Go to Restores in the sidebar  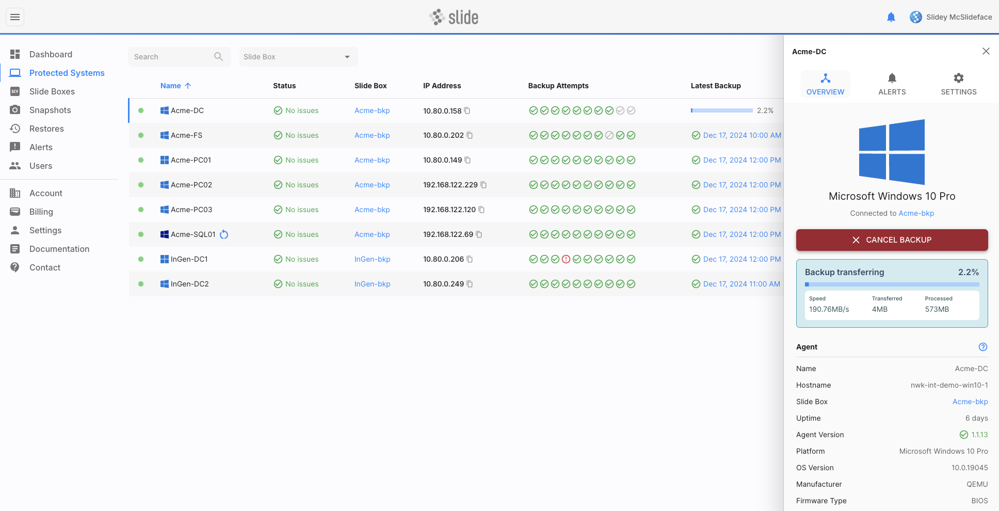46,129
